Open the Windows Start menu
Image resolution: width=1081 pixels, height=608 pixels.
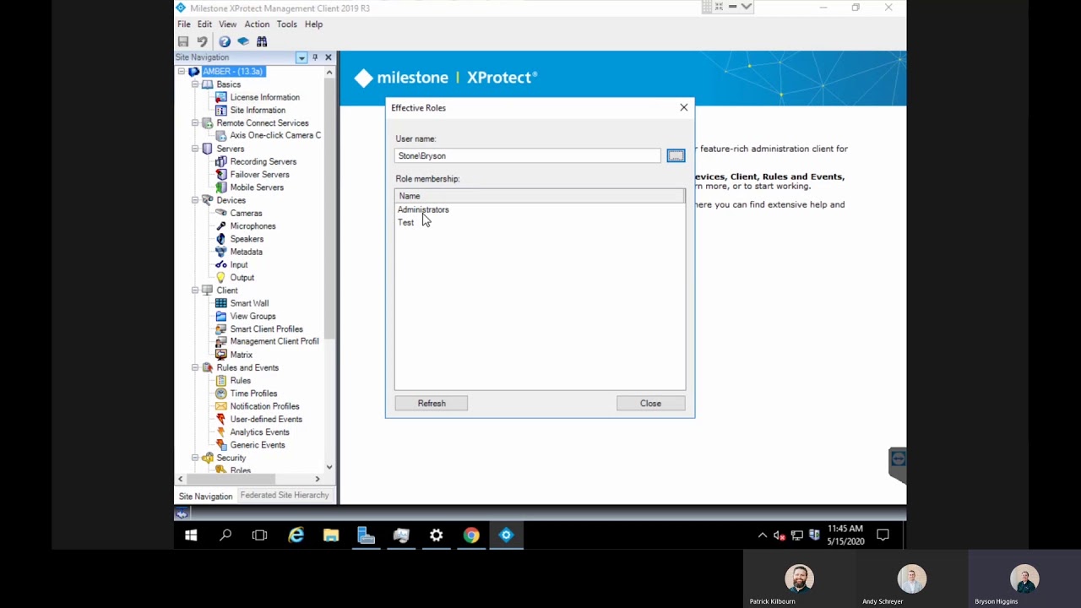[191, 535]
